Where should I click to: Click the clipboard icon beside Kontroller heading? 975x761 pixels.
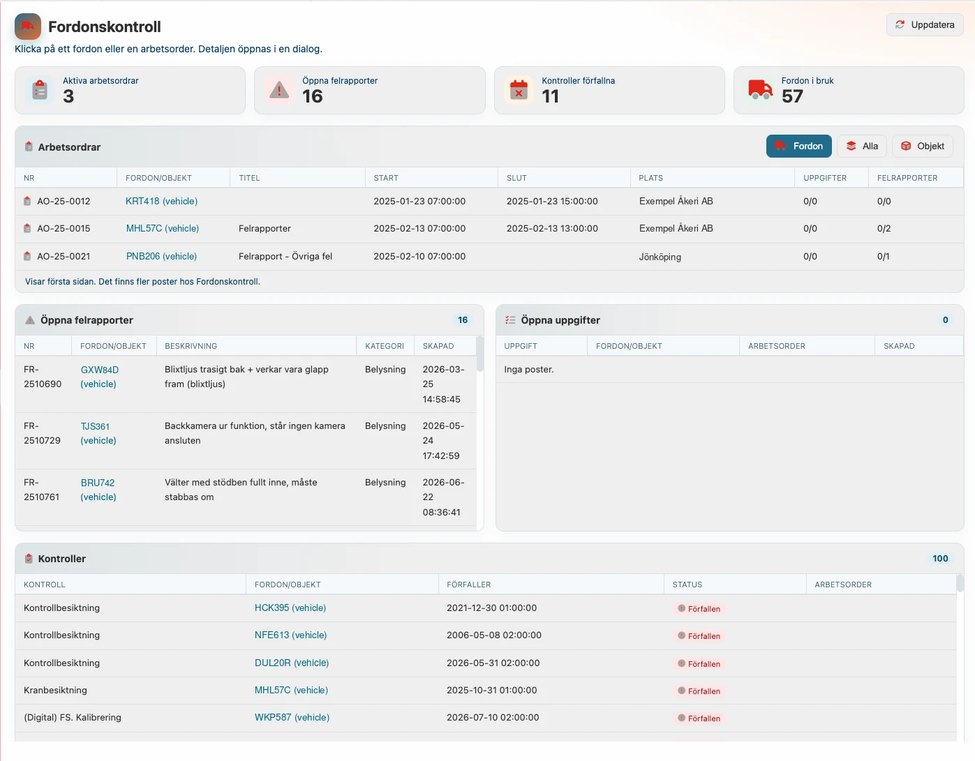coord(29,559)
